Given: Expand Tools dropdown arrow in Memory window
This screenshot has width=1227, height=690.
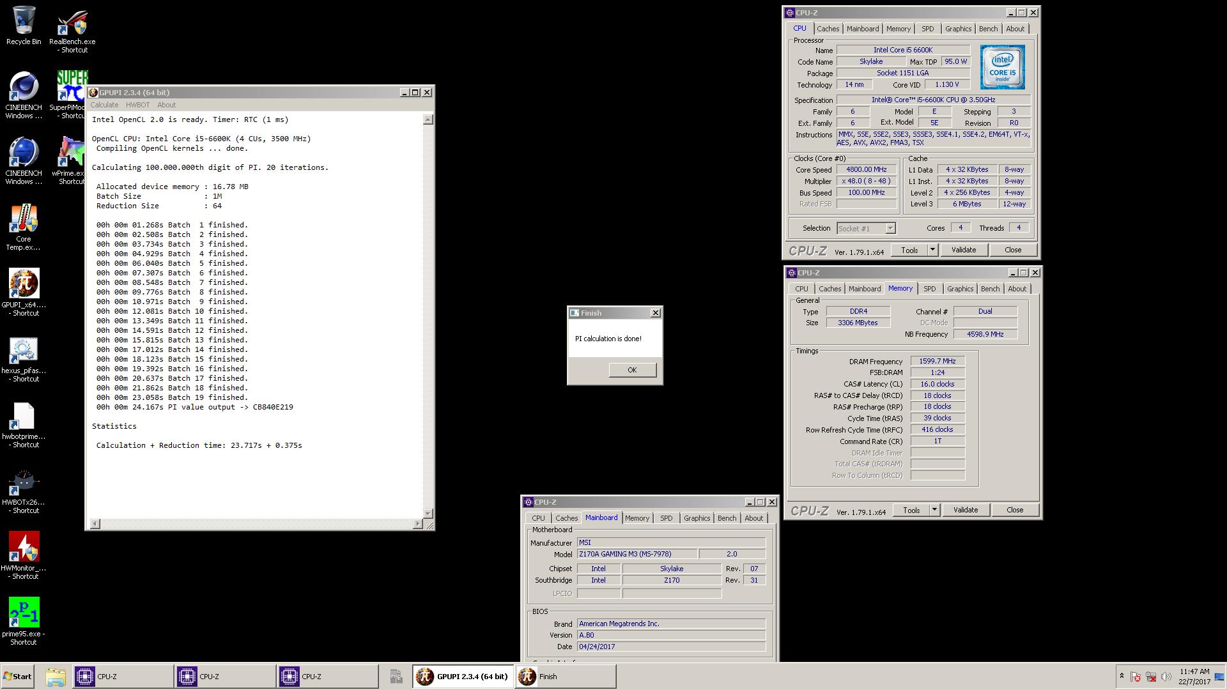Looking at the screenshot, I should (x=934, y=510).
